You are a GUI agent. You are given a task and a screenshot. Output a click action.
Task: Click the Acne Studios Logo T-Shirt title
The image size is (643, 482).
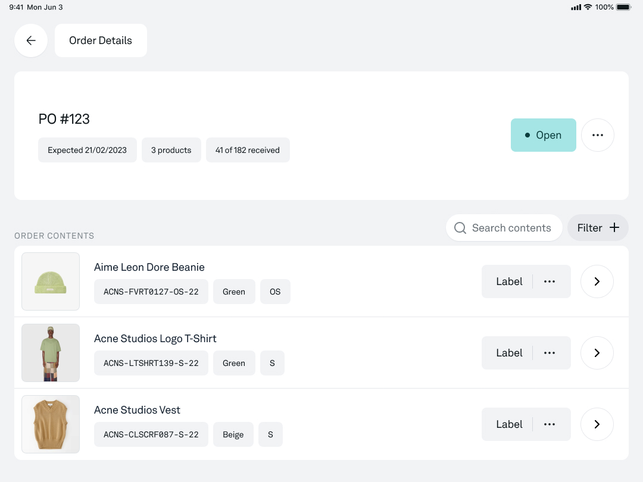[x=155, y=339]
